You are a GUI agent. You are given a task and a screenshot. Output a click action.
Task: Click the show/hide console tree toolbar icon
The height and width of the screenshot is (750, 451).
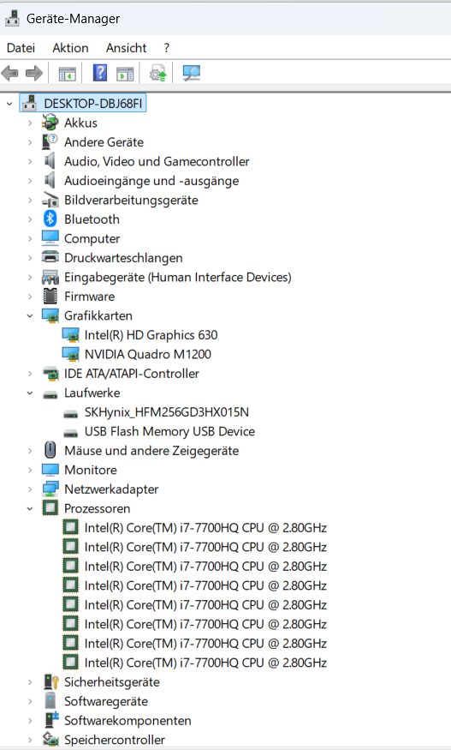[68, 74]
